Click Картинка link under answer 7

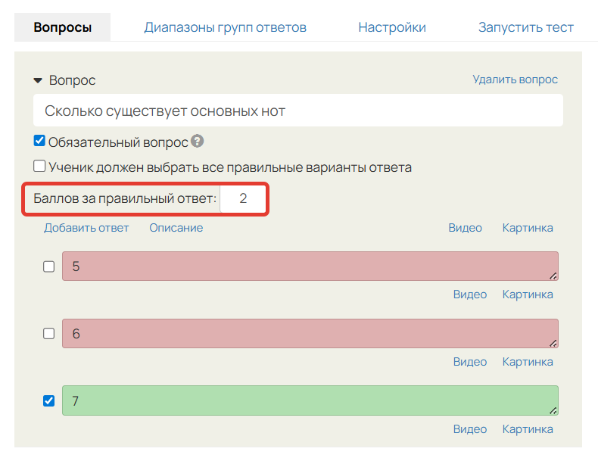[528, 429]
